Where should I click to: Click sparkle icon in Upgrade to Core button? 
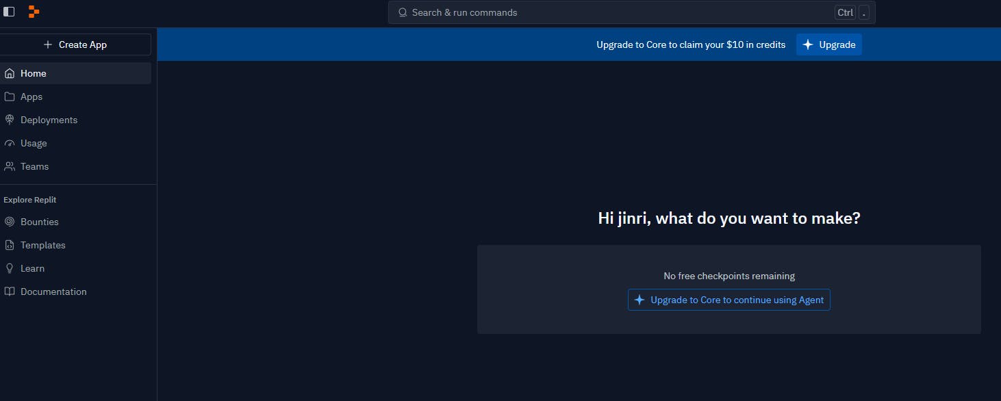click(x=639, y=300)
